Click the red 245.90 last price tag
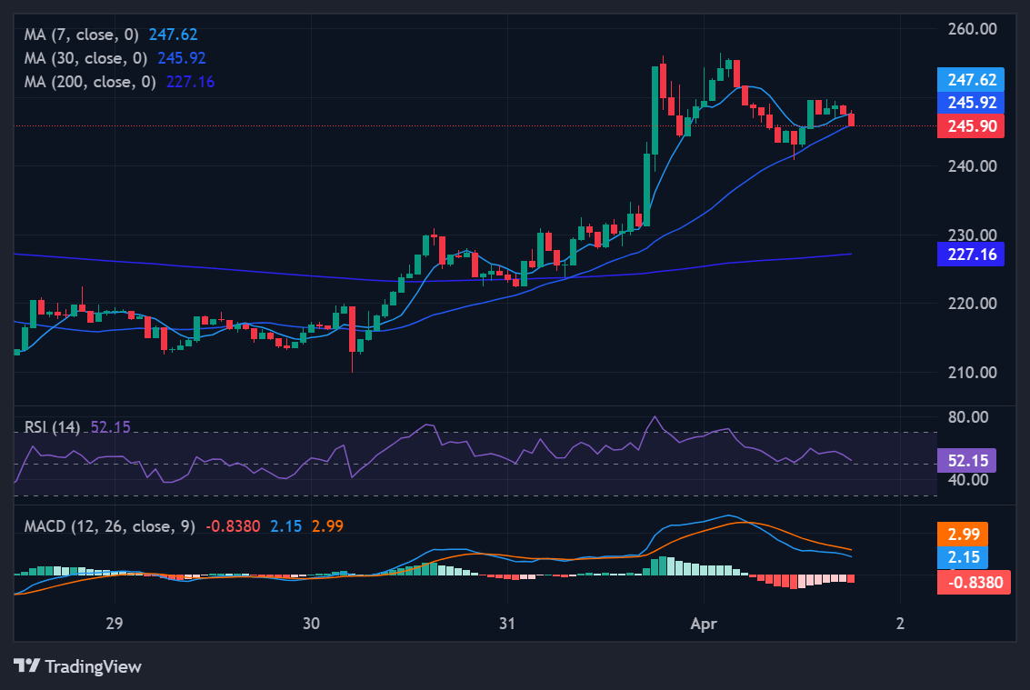The width and height of the screenshot is (1030, 690). pyautogui.click(x=970, y=126)
